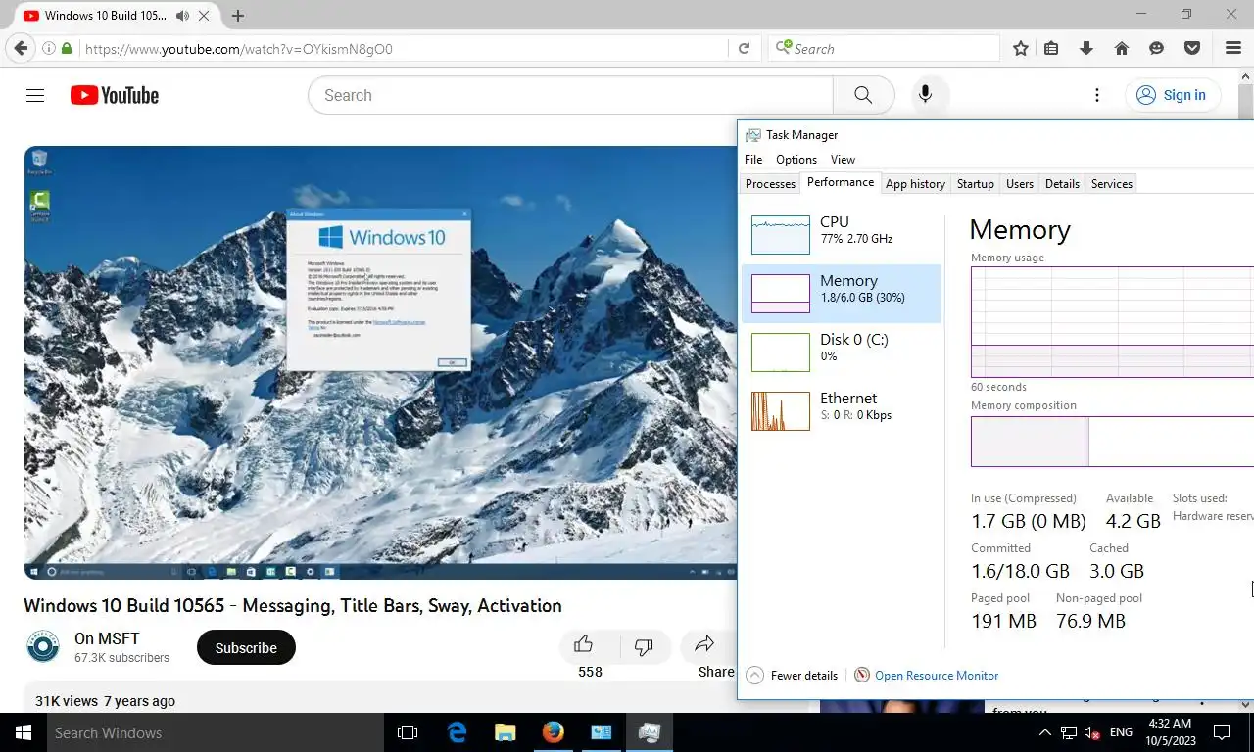Click the Search Windows taskbar box
Screen dimensions: 1254x752
214,732
